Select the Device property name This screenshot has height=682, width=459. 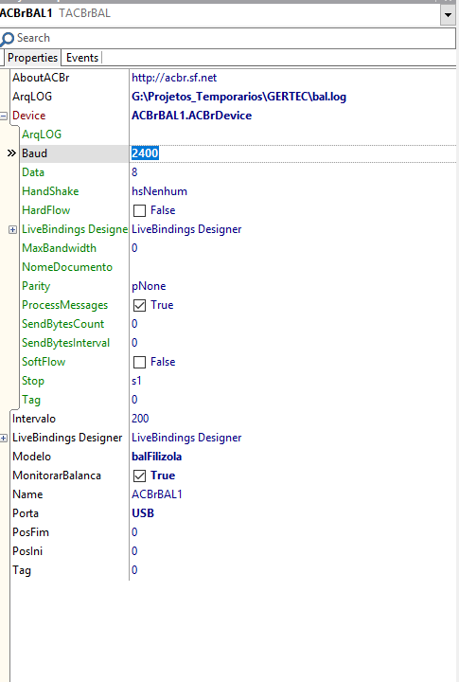[x=28, y=116]
